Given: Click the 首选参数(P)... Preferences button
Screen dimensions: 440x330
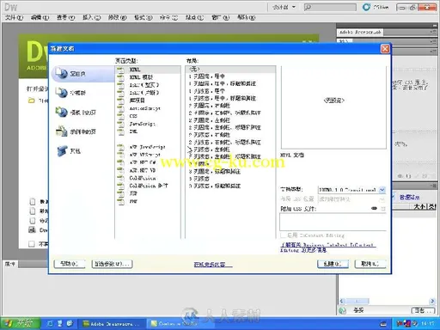Looking at the screenshot, I should (x=112, y=264).
